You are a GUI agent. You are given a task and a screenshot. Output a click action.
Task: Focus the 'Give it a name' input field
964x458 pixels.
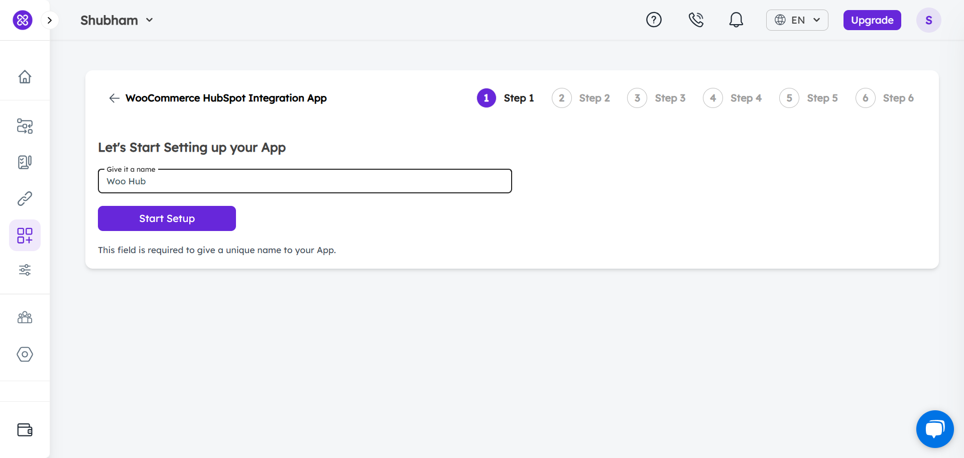tap(305, 181)
